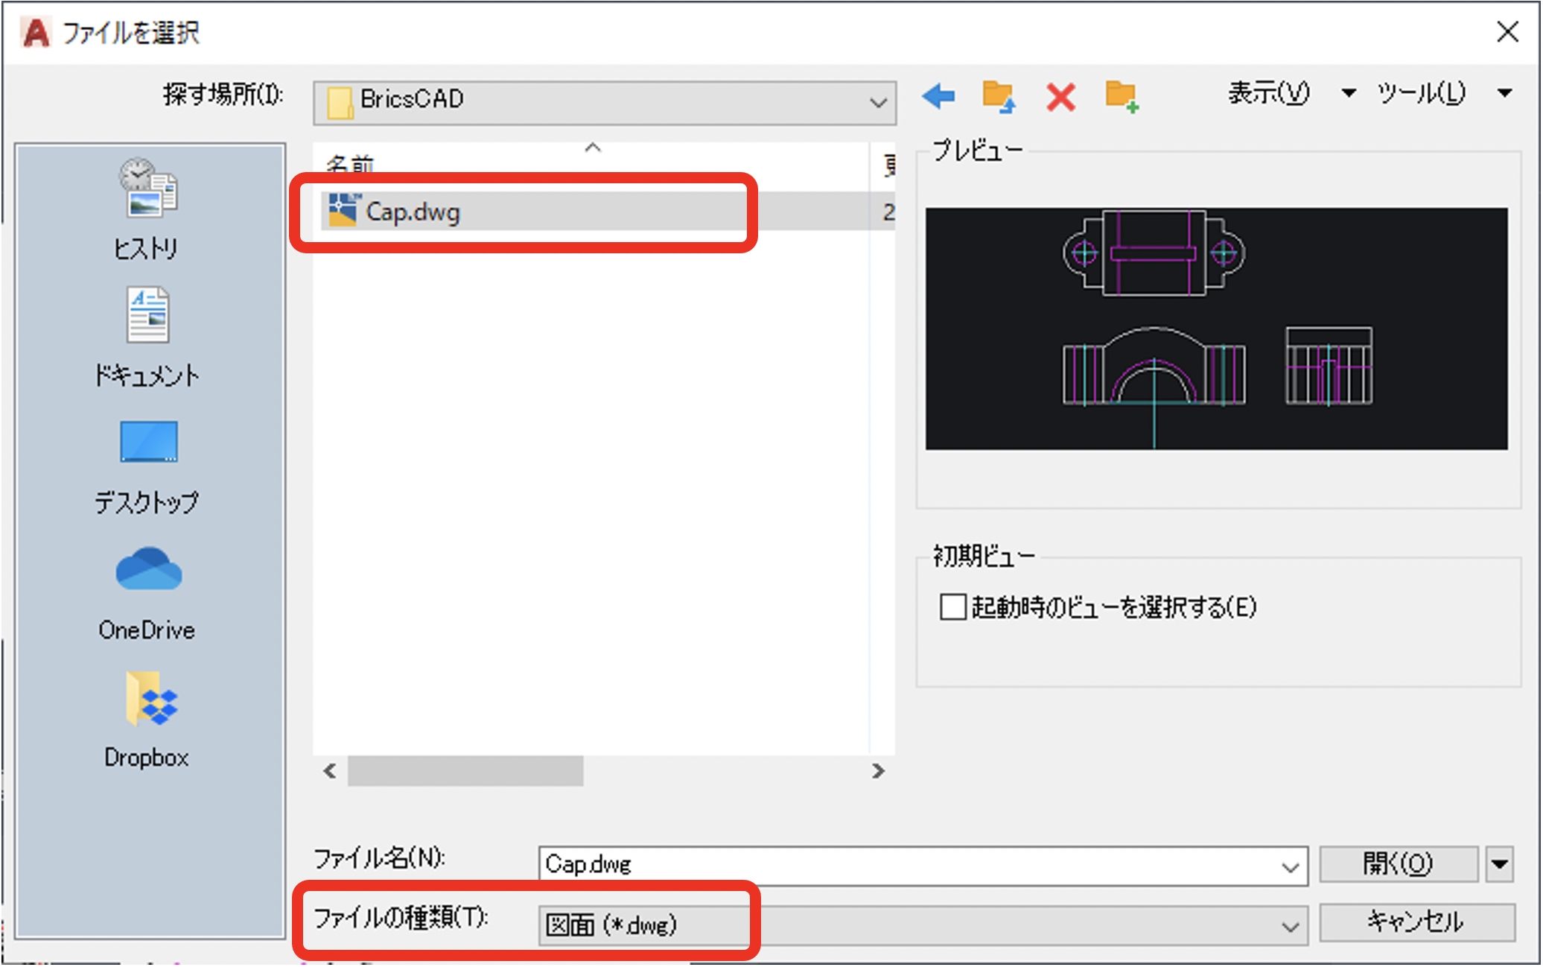Enable 起動時のビューを選択する checkbox
Viewport: 1543px width, 967px height.
pos(953,607)
